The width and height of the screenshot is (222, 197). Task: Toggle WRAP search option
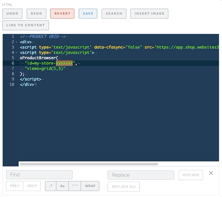tap(90, 186)
